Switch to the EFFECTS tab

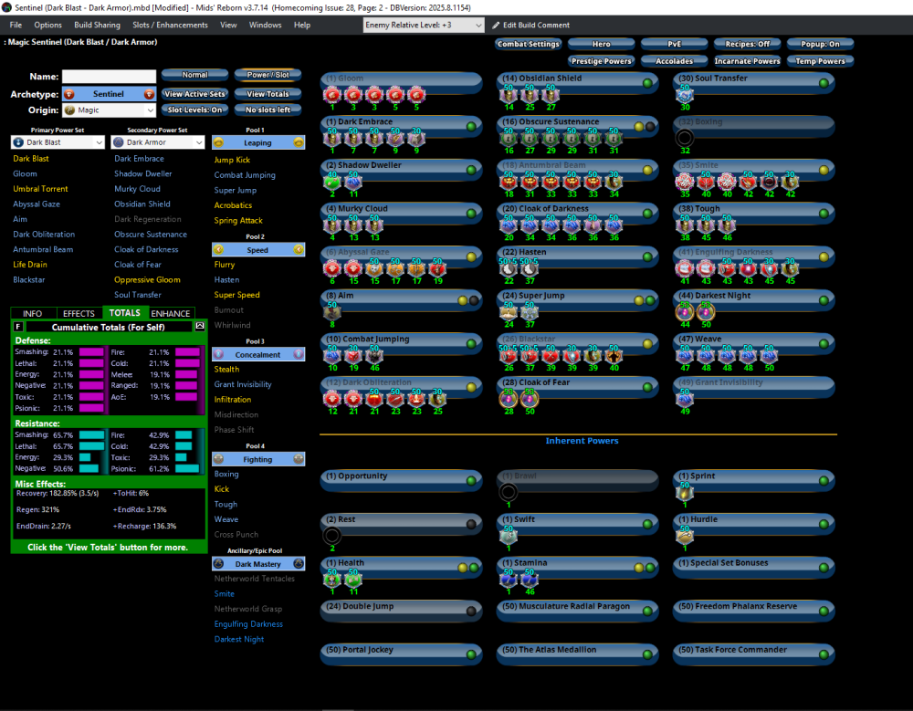79,313
